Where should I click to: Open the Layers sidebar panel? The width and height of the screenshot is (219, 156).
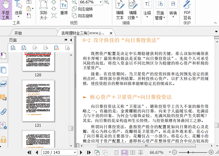pos(3,84)
